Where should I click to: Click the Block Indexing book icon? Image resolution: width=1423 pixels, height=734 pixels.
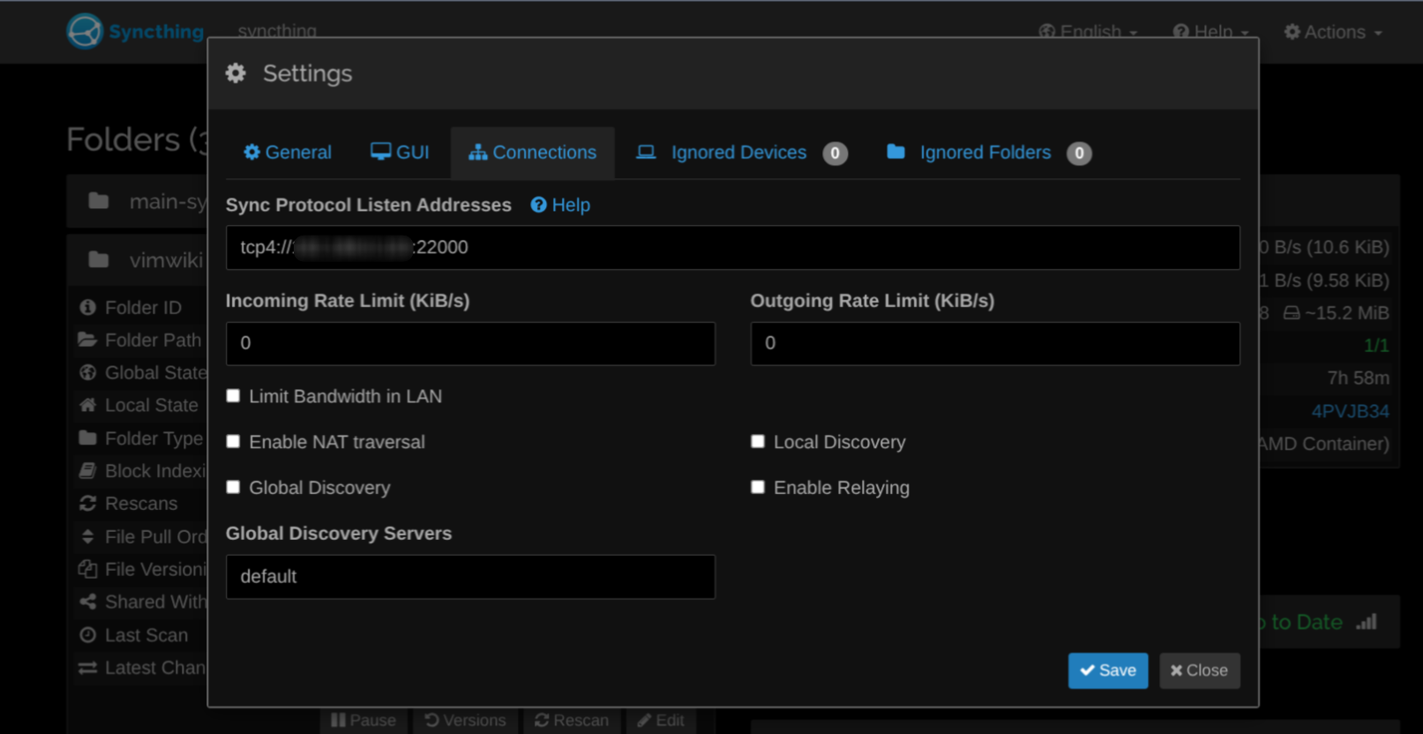[x=87, y=470]
